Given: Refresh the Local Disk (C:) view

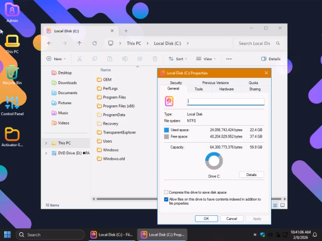Looking at the screenshot, I should [x=94, y=43].
